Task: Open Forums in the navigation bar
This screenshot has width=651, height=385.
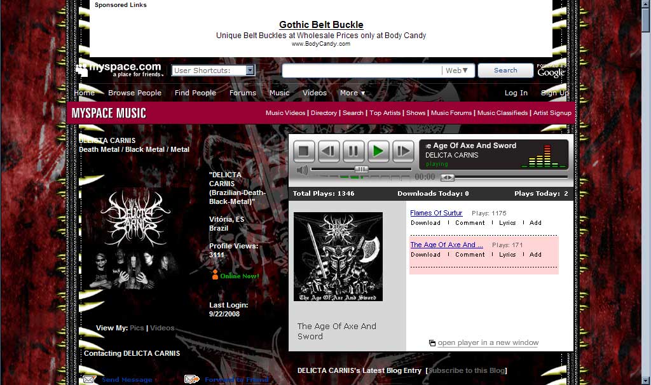Action: (x=243, y=93)
